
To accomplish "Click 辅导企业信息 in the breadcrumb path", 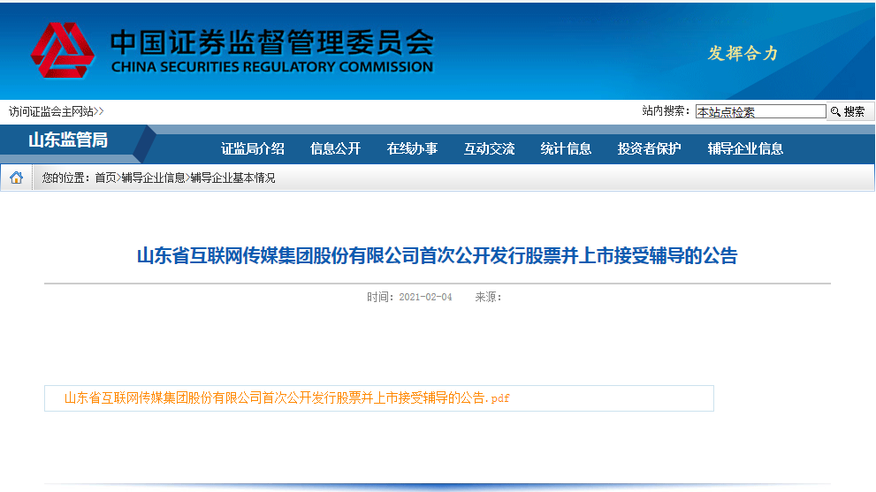I will pos(153,178).
